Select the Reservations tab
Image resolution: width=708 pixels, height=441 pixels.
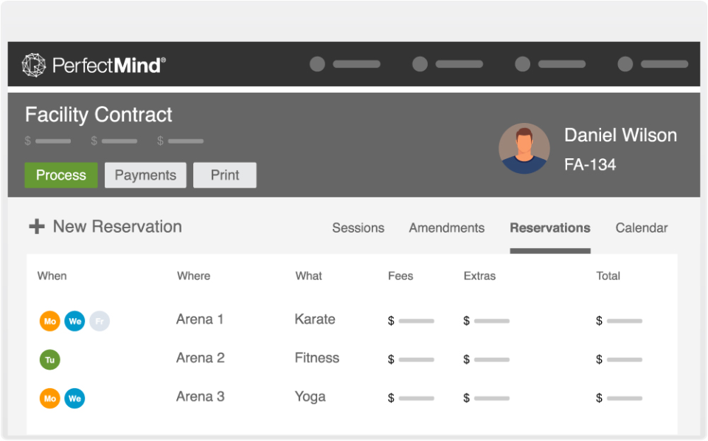tap(549, 228)
